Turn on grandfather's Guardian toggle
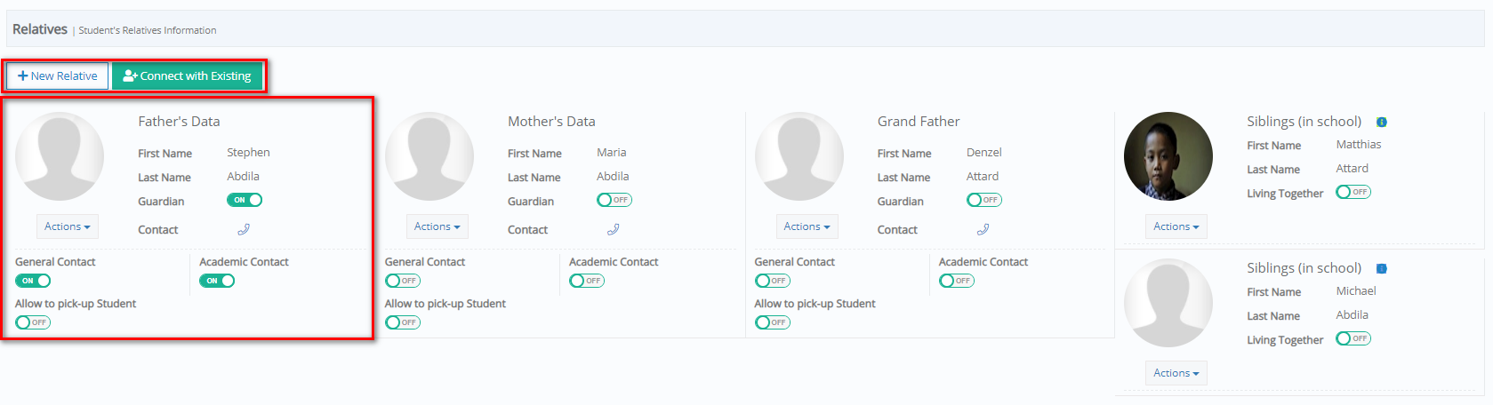 click(x=984, y=200)
